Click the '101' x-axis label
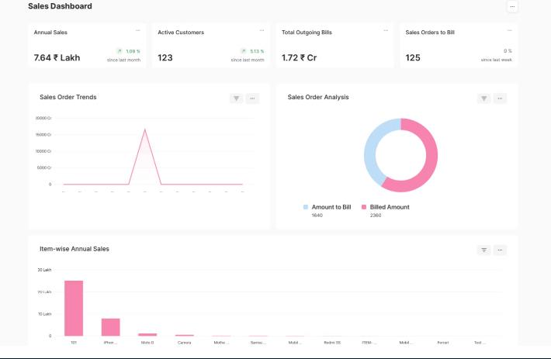The image size is (551, 359). (x=74, y=343)
